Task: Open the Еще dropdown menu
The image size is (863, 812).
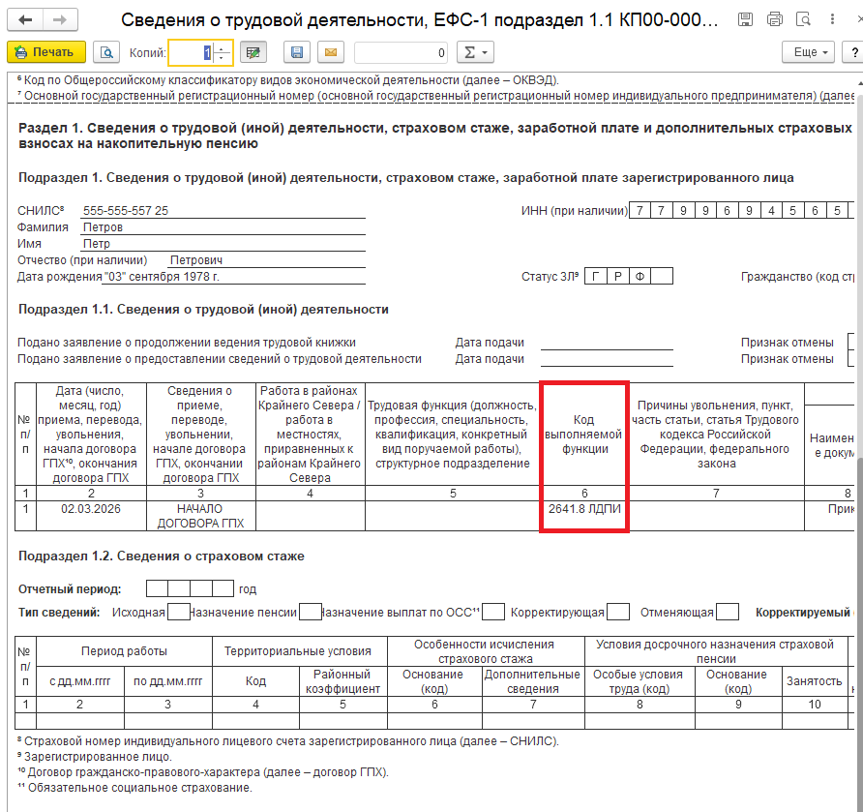Action: (x=808, y=52)
